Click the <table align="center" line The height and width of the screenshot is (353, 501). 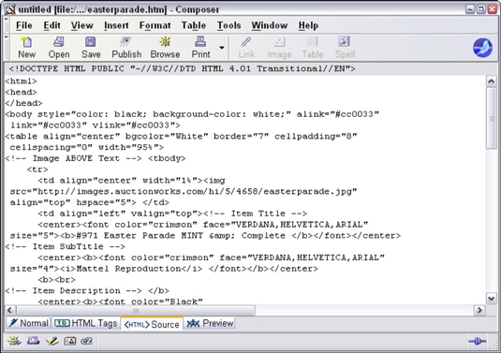pos(181,137)
